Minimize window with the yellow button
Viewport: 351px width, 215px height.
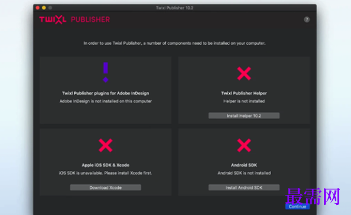tap(44, 8)
